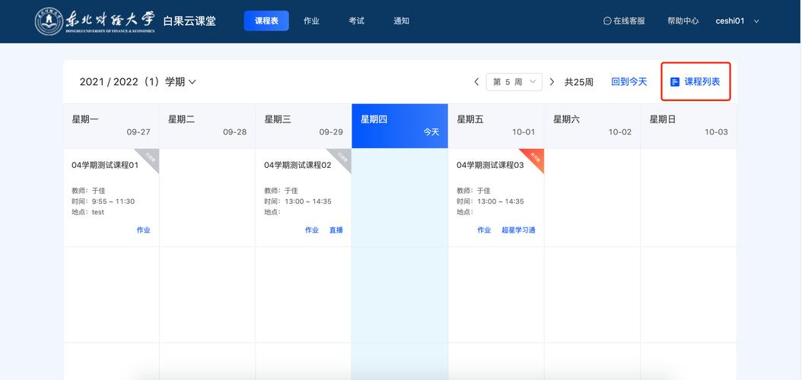Click the online customer service chat icon
802x380 pixels.
pyautogui.click(x=607, y=21)
